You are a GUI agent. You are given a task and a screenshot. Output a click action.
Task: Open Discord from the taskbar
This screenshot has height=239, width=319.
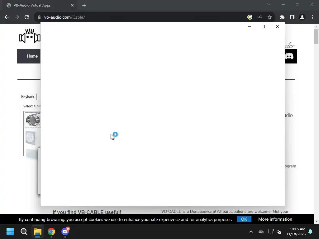[x=65, y=232]
